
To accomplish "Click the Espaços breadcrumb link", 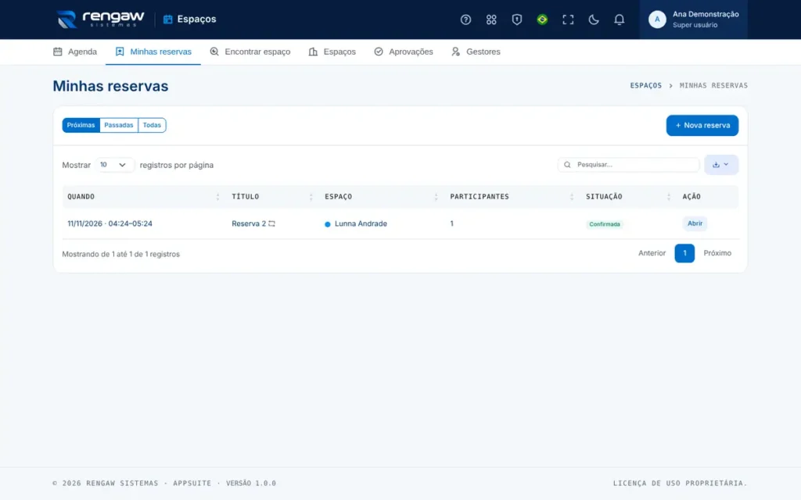I will (x=645, y=86).
